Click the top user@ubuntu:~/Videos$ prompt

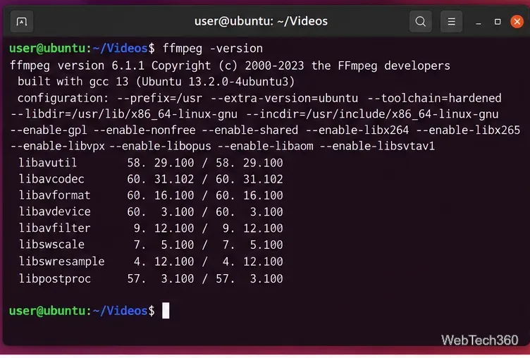point(82,49)
